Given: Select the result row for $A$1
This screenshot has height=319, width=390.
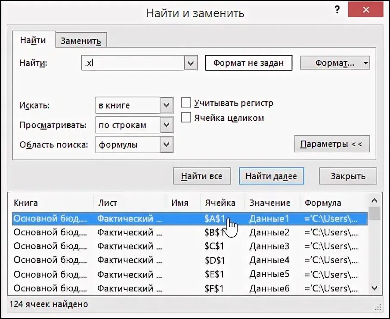Looking at the screenshot, I should pyautogui.click(x=190, y=219).
